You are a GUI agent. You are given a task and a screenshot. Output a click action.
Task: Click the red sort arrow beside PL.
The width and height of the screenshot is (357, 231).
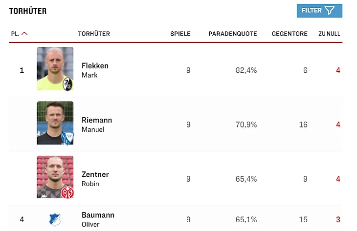point(24,34)
